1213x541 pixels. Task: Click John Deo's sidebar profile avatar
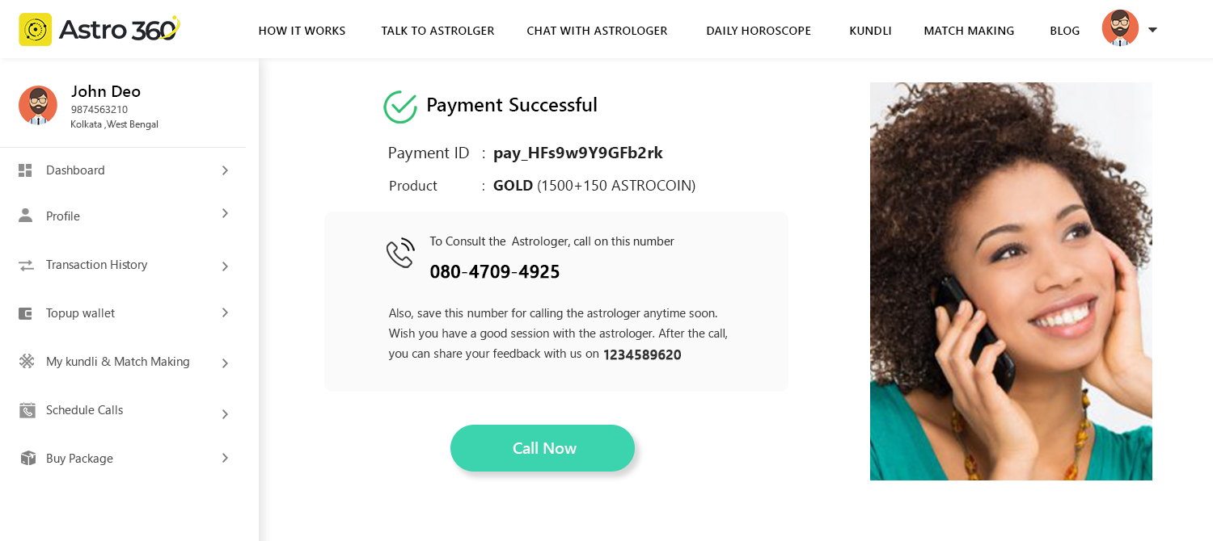tap(38, 105)
